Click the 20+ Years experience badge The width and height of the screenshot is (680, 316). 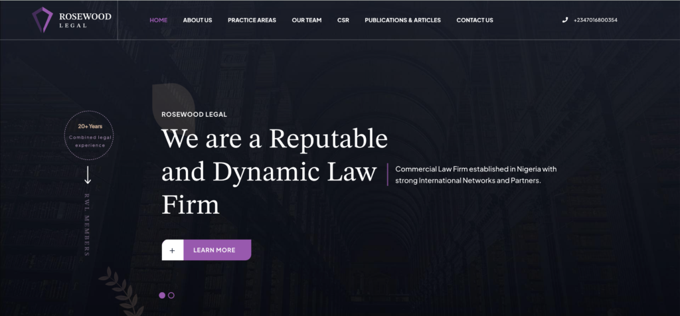[x=89, y=135]
